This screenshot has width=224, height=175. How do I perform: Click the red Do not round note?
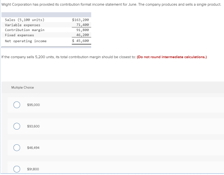point(172,57)
